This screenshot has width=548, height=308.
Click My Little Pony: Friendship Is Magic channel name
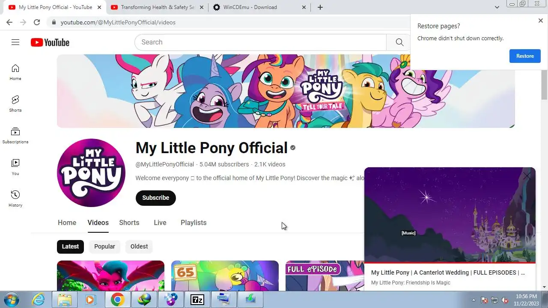click(411, 283)
